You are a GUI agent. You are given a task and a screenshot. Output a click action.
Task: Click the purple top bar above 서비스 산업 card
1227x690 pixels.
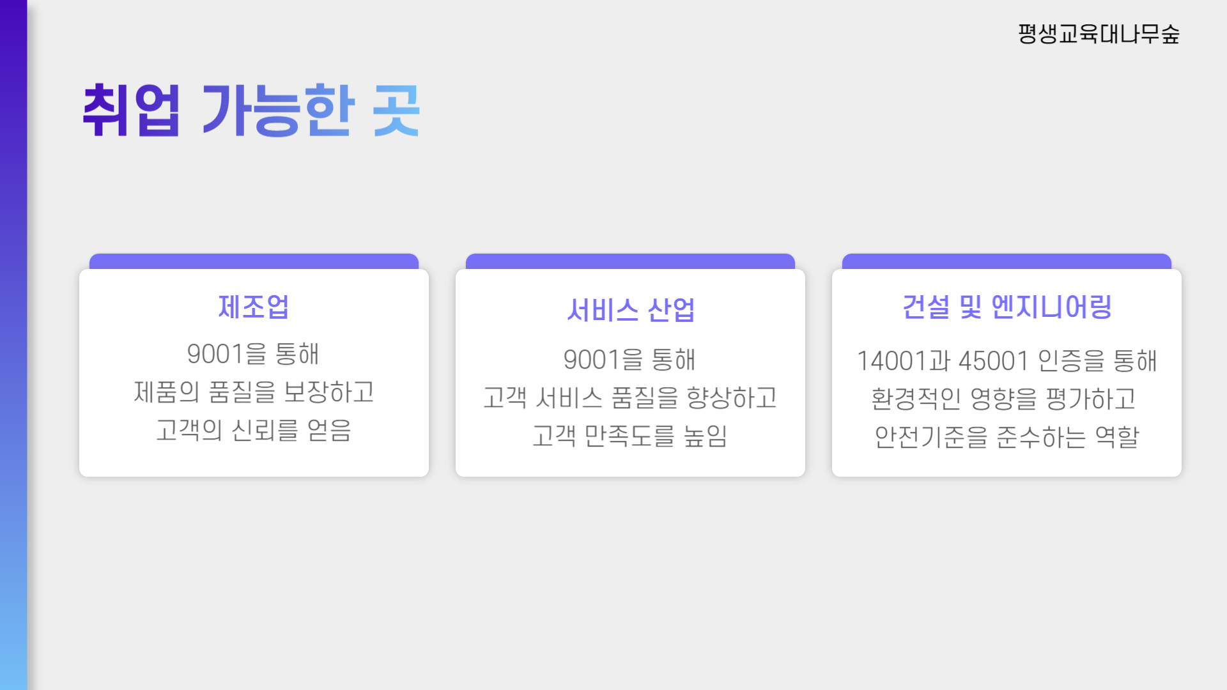point(630,261)
